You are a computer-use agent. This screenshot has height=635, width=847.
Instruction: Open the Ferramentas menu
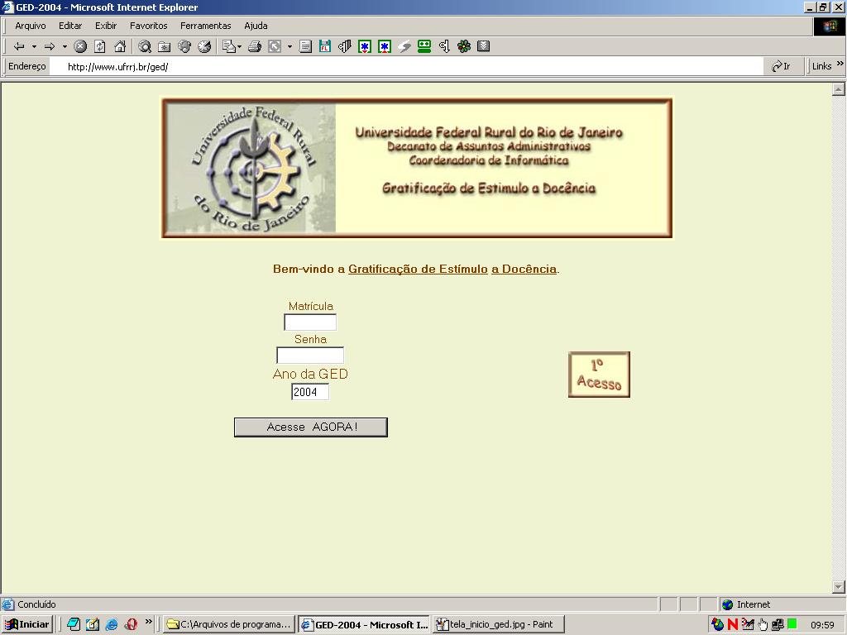[x=205, y=26]
